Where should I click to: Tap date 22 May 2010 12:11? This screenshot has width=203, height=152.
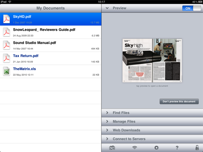(23, 75)
